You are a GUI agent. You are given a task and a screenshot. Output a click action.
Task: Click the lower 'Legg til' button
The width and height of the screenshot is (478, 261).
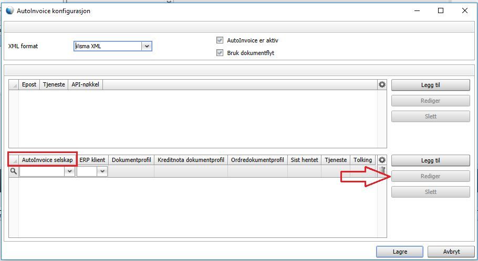[x=430, y=160]
